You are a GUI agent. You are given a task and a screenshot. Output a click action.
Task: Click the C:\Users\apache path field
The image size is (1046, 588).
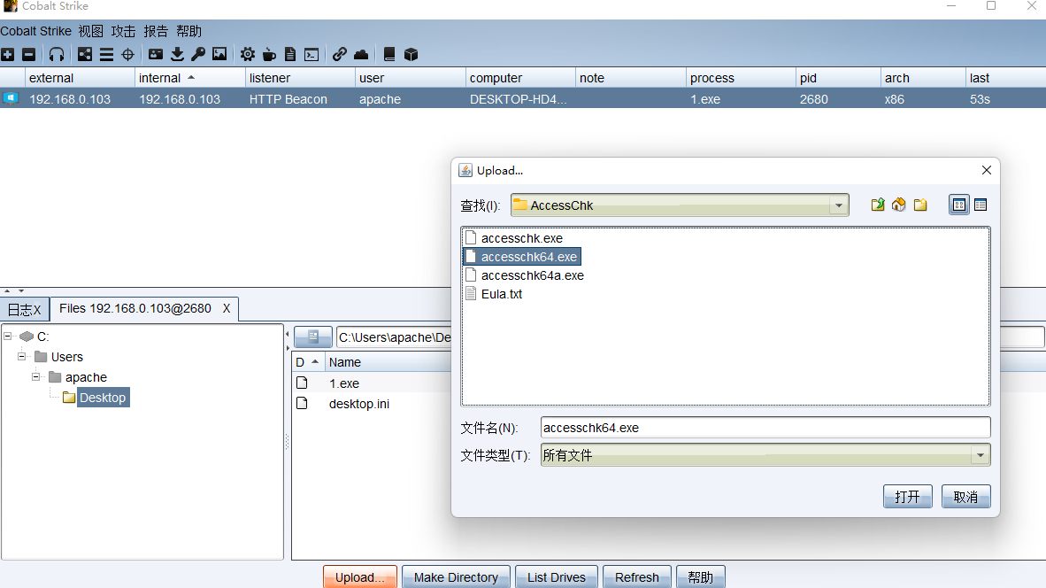(x=395, y=337)
